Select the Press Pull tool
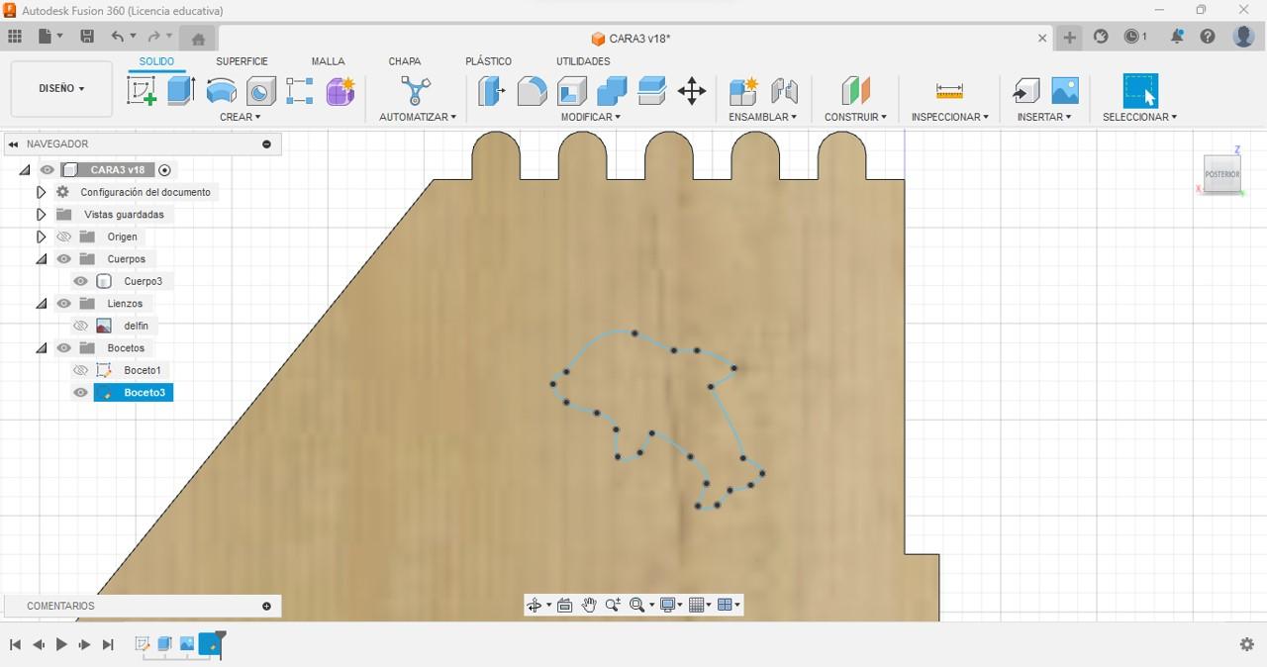This screenshot has width=1267, height=667. tap(491, 91)
